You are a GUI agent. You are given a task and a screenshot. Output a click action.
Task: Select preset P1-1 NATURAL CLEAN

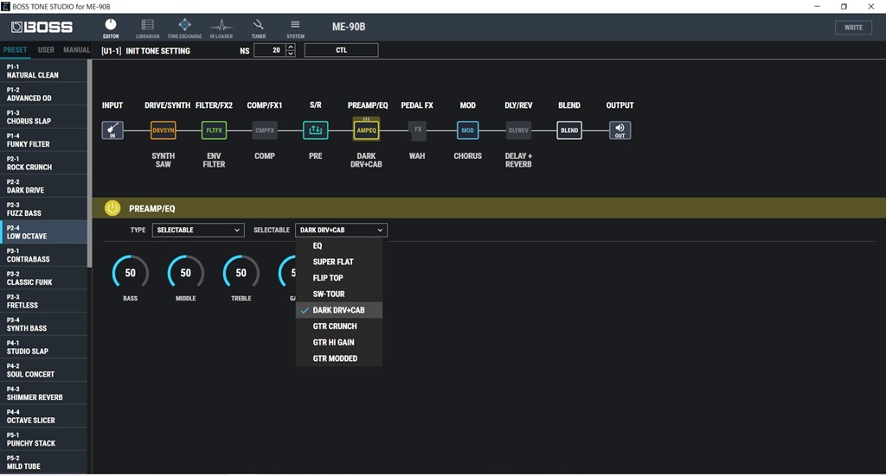tap(43, 71)
